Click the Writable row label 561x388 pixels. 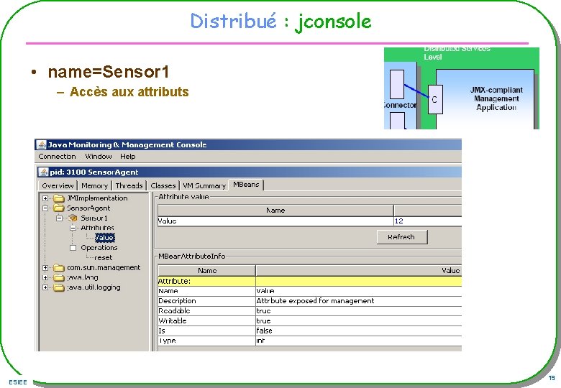[173, 321]
